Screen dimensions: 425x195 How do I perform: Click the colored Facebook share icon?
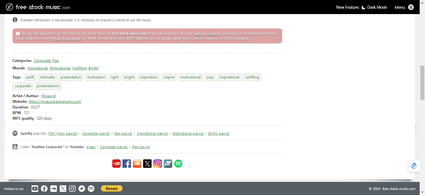(127, 163)
